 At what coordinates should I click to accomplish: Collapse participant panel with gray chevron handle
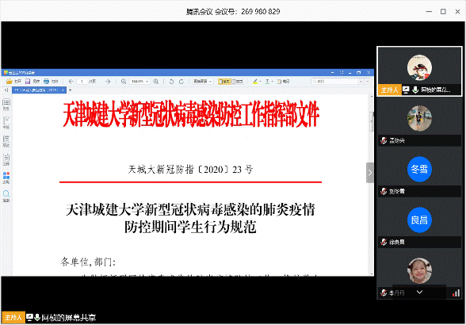[370, 173]
